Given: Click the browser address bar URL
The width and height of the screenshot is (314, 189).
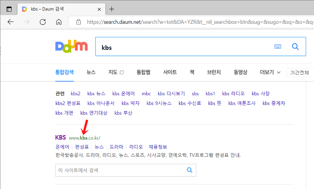Looking at the screenshot, I should tap(200, 22).
